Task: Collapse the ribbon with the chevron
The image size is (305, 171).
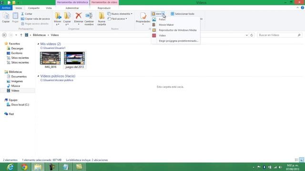Action: click(297, 8)
